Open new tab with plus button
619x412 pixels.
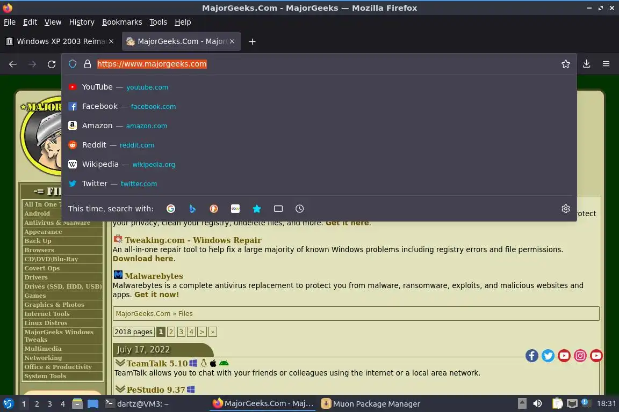tap(252, 41)
